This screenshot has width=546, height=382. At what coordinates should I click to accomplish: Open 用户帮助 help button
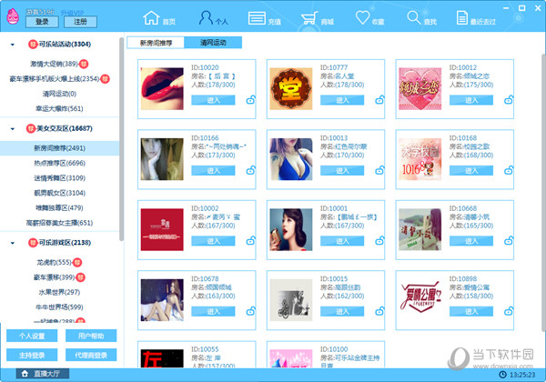pos(91,336)
